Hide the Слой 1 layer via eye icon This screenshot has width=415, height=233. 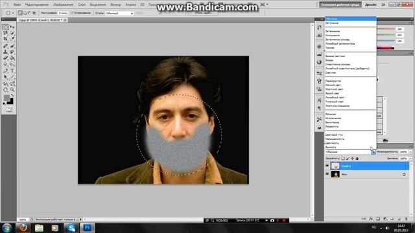[x=327, y=166]
